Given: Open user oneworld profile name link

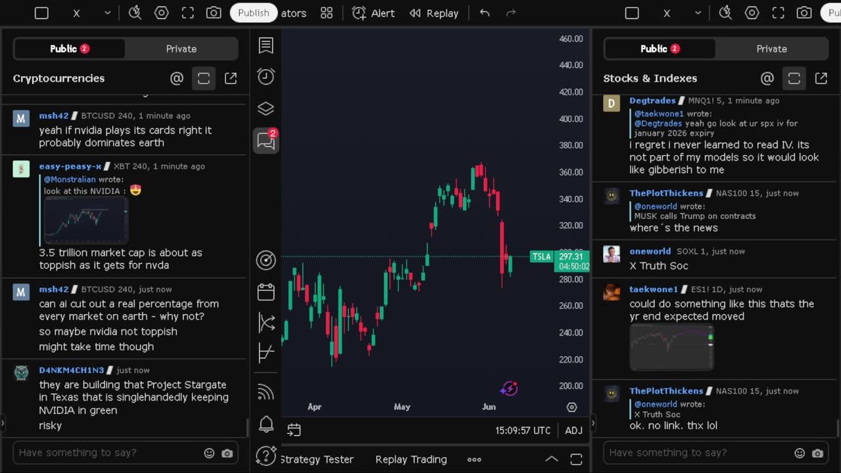Looking at the screenshot, I should click(x=650, y=251).
